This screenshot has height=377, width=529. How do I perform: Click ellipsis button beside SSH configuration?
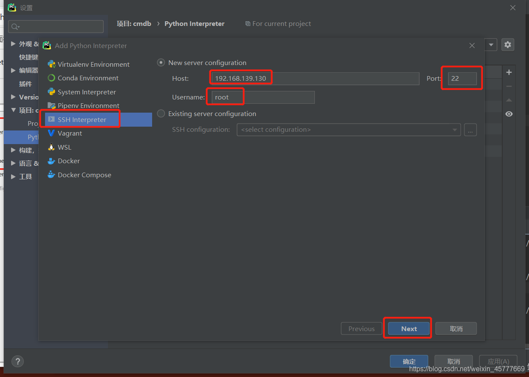470,130
